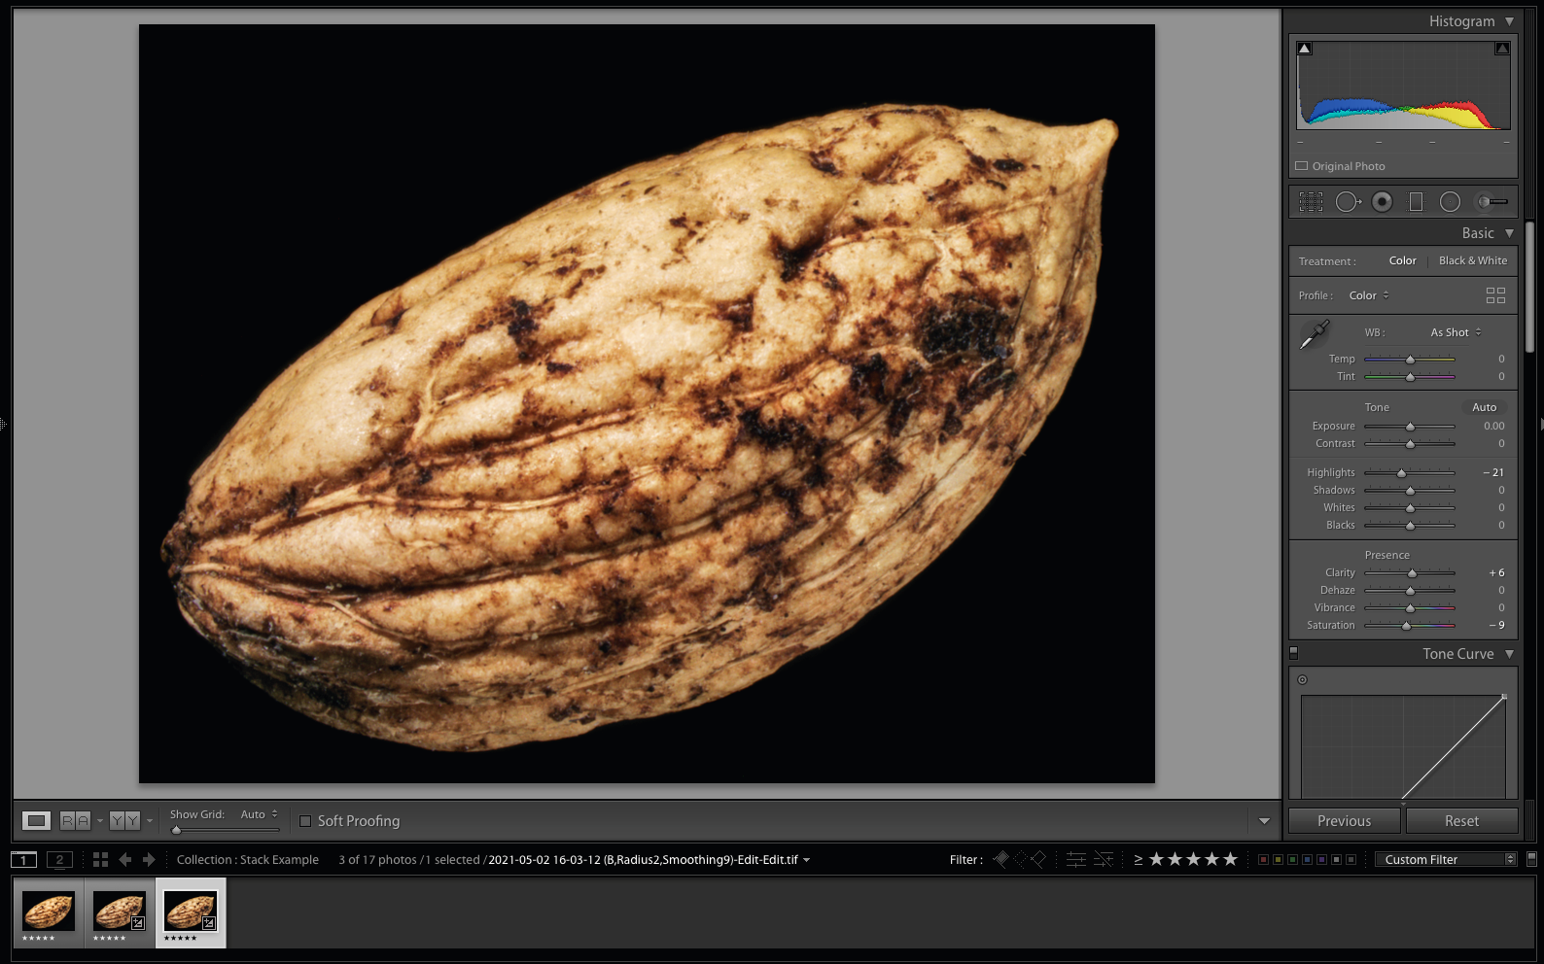Set Treatment to Black & White
Viewport: 1544px width, 964px height.
[1473, 260]
